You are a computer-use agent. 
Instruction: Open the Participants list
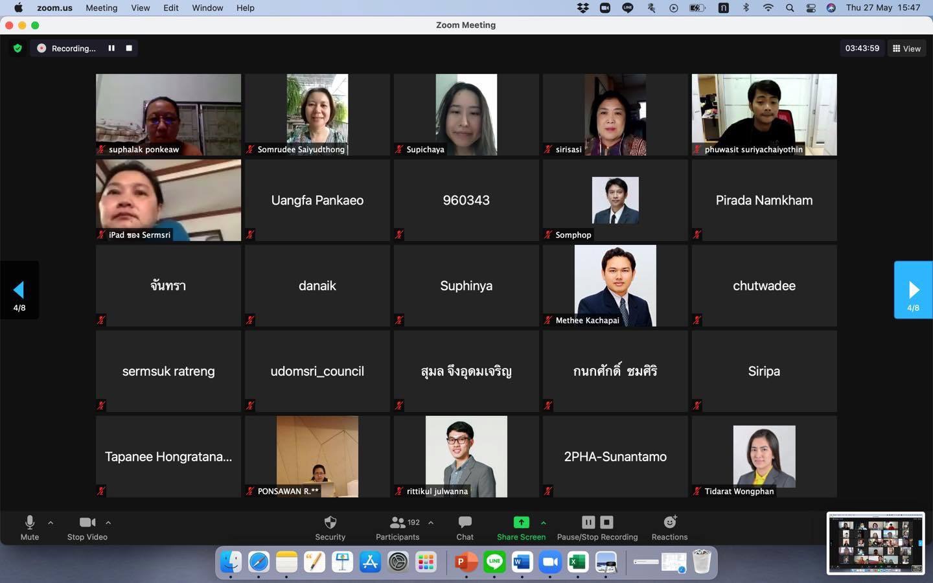pos(397,522)
